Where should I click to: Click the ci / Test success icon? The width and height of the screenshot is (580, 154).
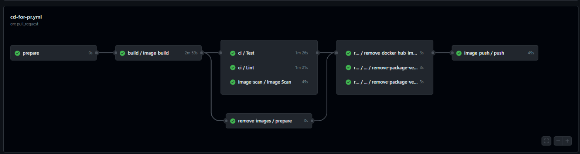click(233, 53)
